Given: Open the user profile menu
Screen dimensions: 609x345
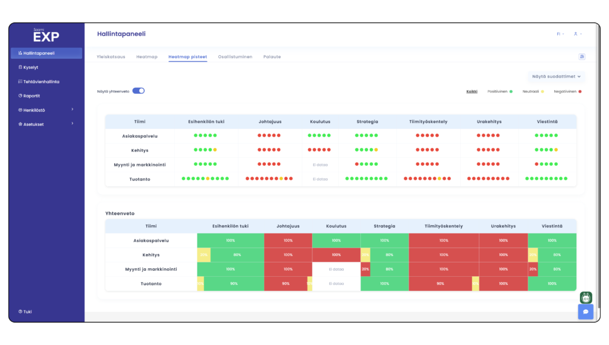Looking at the screenshot, I should (x=577, y=34).
